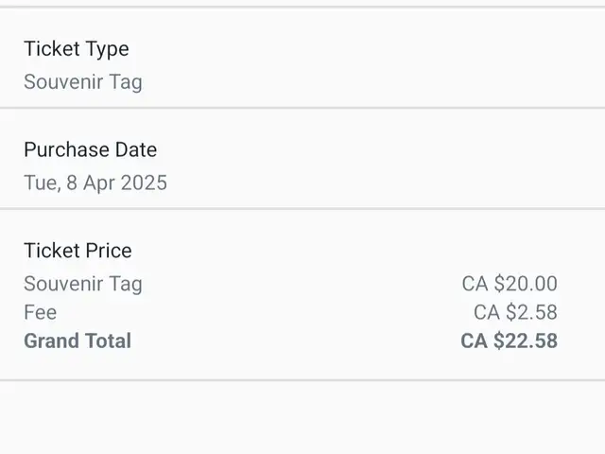Click Apr in the purchase date text
Screen dimensions: 605x454
coord(98,183)
